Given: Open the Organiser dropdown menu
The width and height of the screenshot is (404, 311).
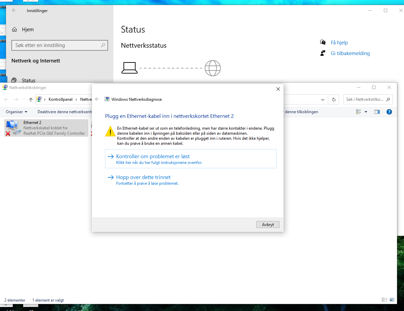Looking at the screenshot, I should click(16, 112).
